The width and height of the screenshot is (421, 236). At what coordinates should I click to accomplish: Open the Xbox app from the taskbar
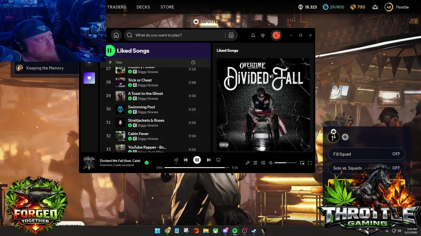[x=215, y=231]
